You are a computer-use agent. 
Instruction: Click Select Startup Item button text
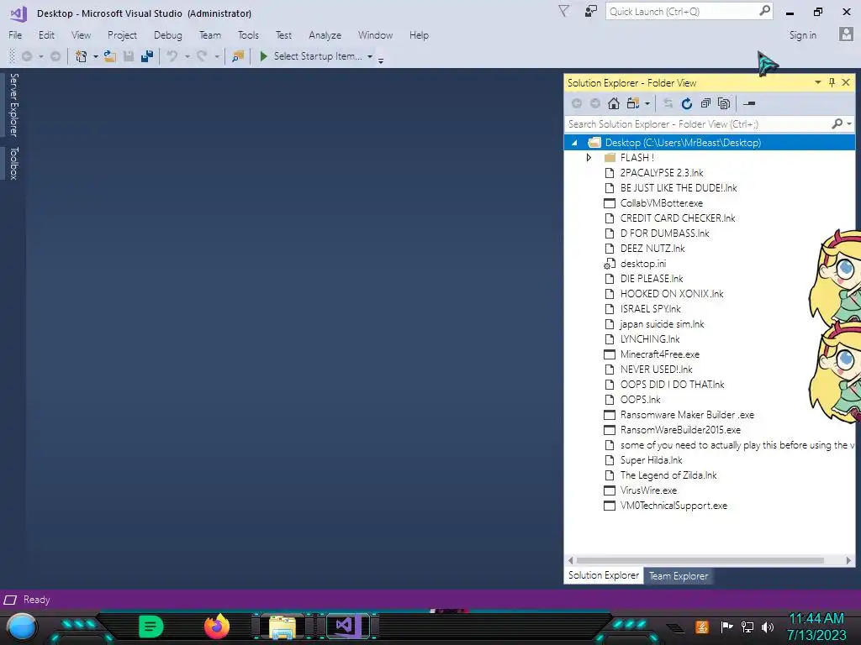coord(317,56)
